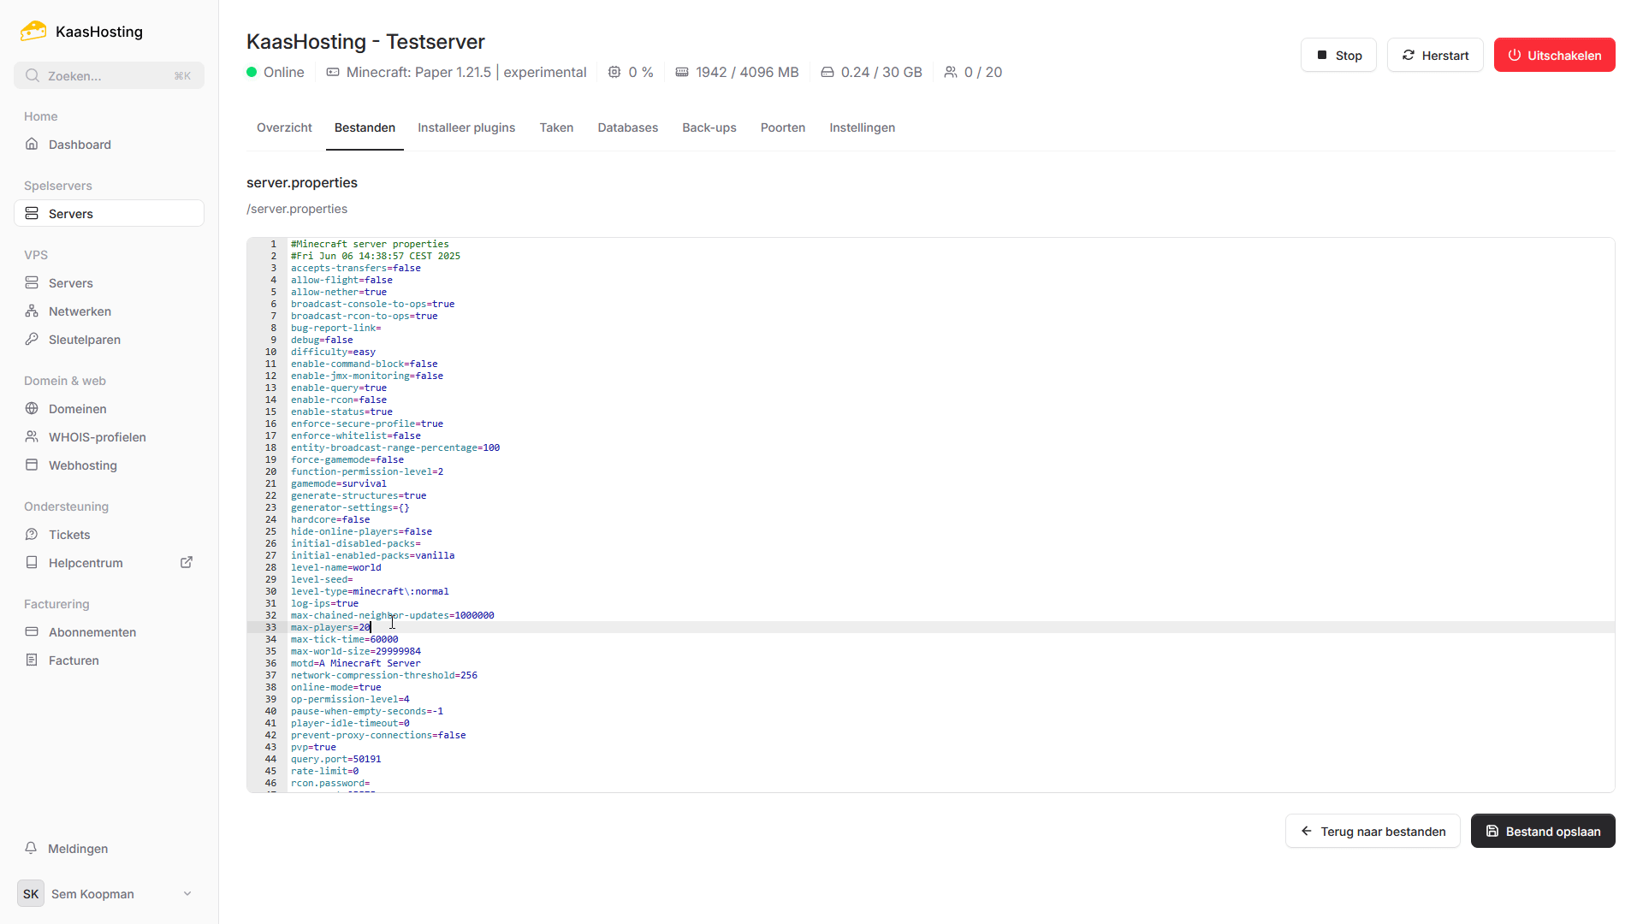Click the red Uitschakelen button
Viewport: 1643px width, 924px height.
tap(1554, 56)
